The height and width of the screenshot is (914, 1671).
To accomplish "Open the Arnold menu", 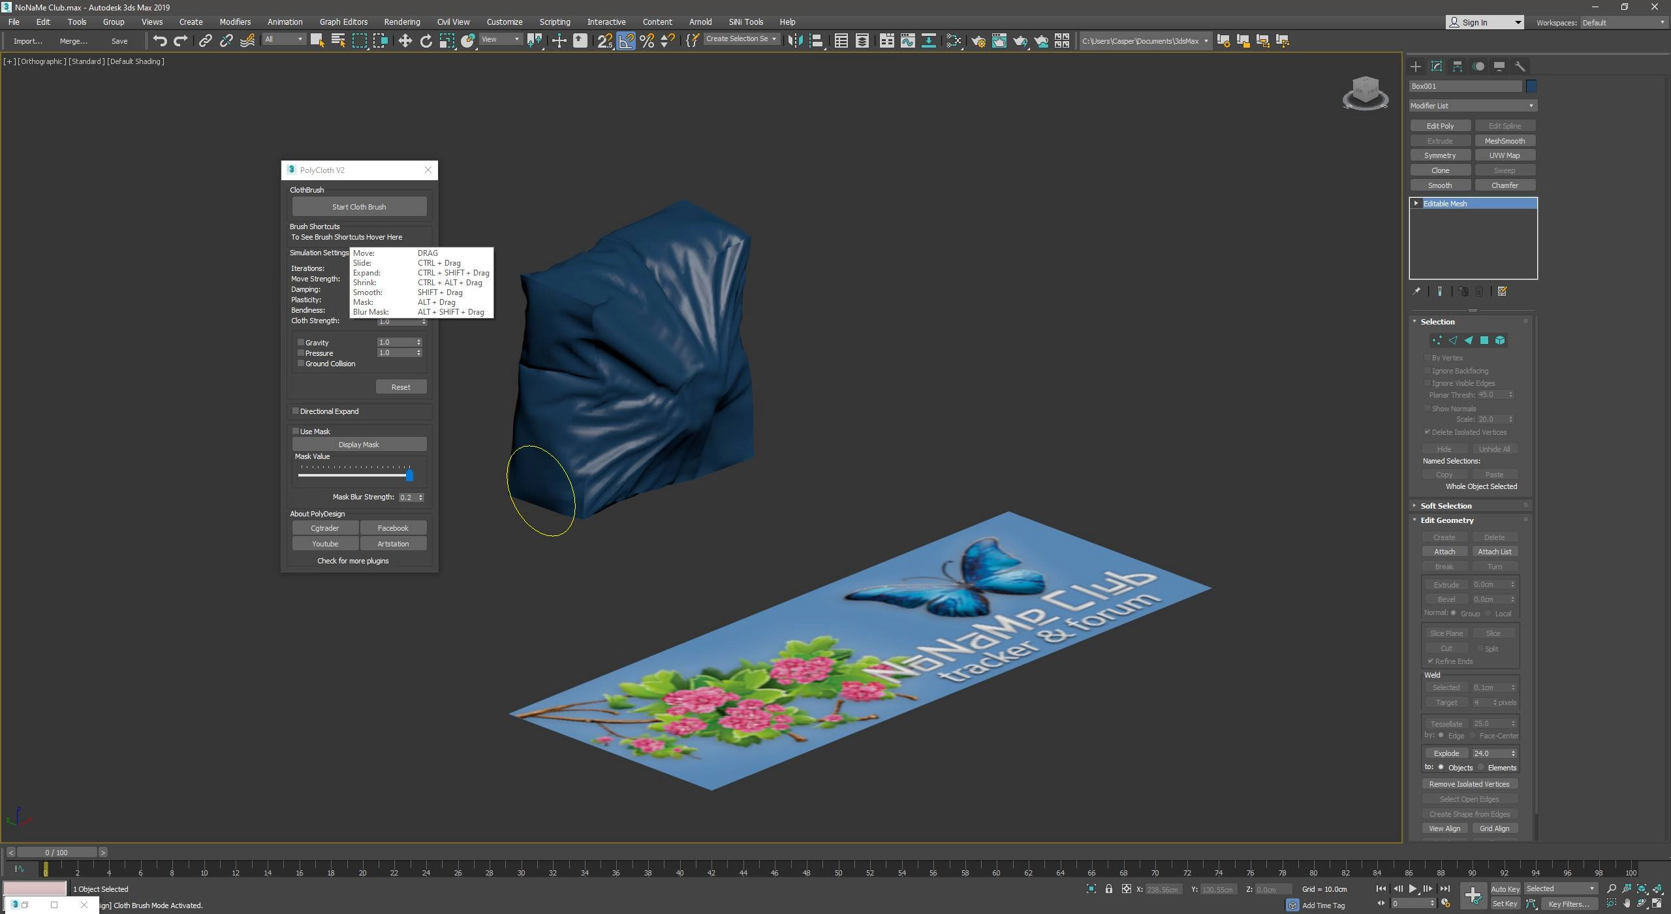I will pyautogui.click(x=700, y=22).
